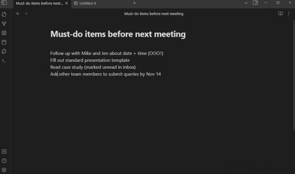Switch to the Untitled 4 tab
Image resolution: width=295 pixels, height=174 pixels.
tap(85, 3)
